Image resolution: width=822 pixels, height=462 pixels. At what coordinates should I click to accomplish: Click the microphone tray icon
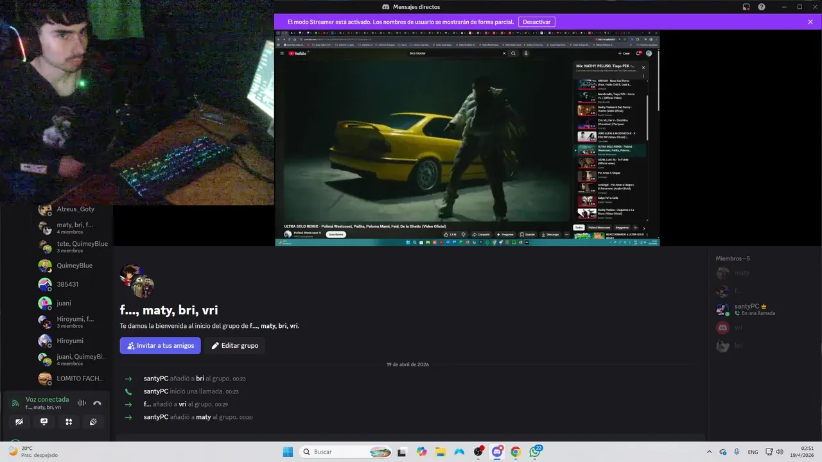click(737, 452)
